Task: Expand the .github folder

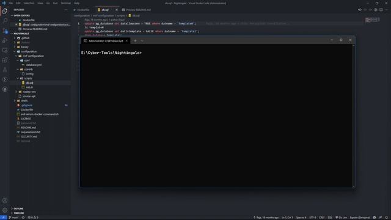Action: coord(25,38)
